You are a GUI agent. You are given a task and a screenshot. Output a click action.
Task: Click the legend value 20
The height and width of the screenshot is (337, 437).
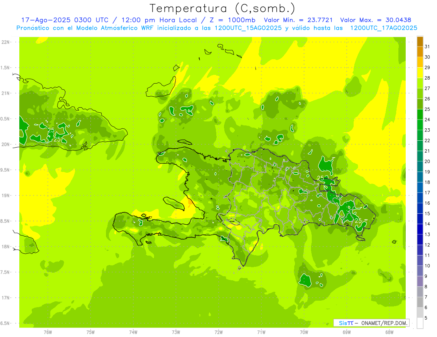point(428,161)
